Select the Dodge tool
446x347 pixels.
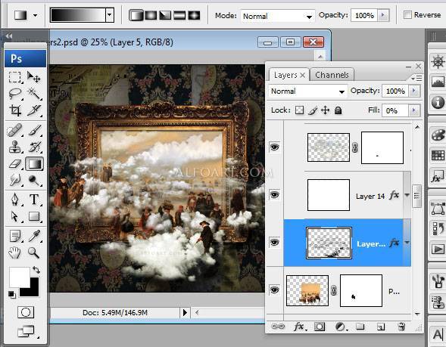(34, 180)
